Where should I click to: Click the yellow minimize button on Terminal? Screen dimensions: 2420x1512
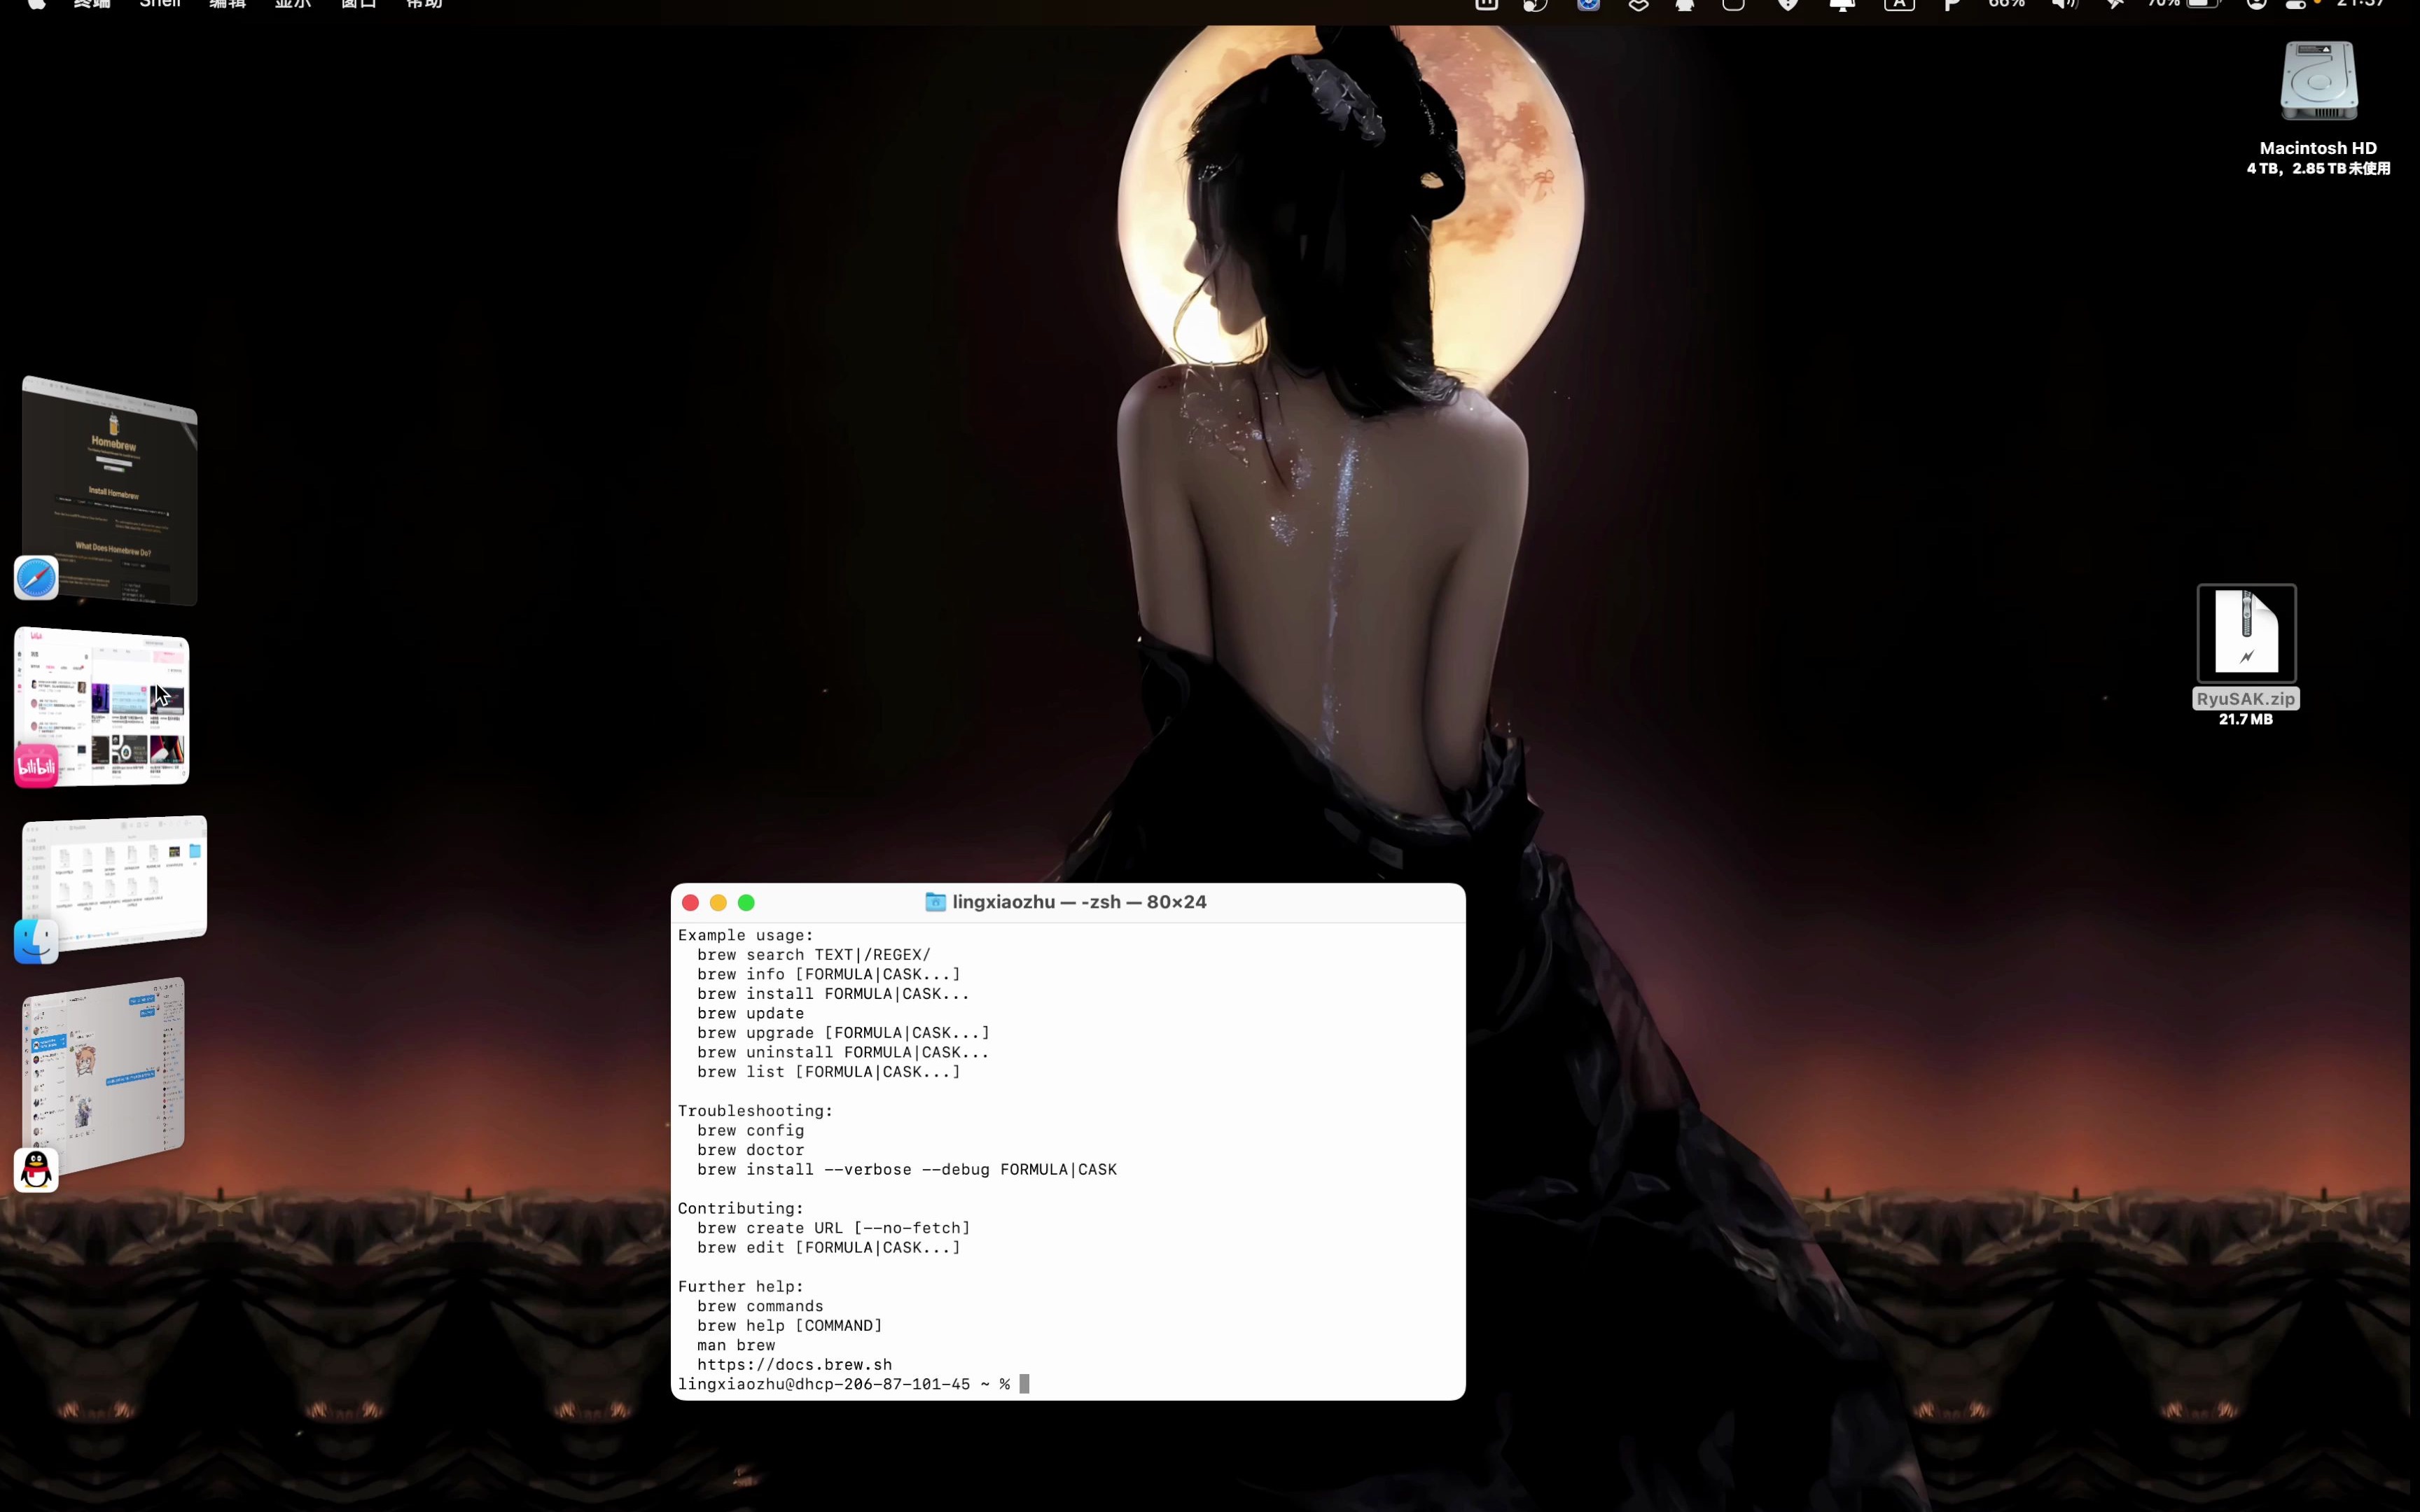point(718,902)
